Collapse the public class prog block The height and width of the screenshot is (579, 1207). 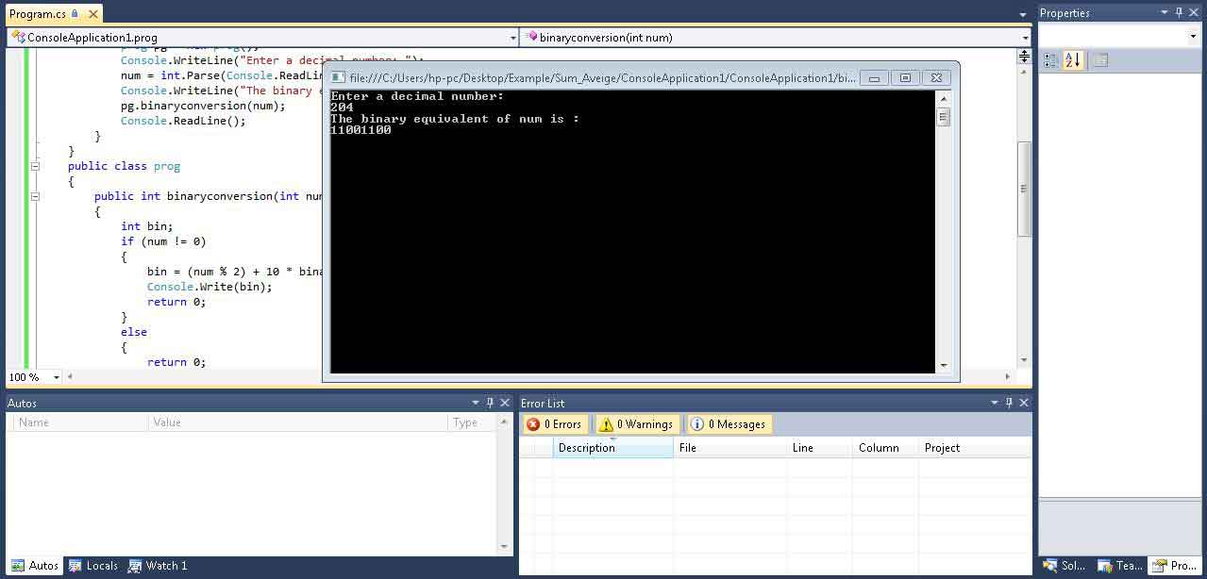click(x=35, y=166)
